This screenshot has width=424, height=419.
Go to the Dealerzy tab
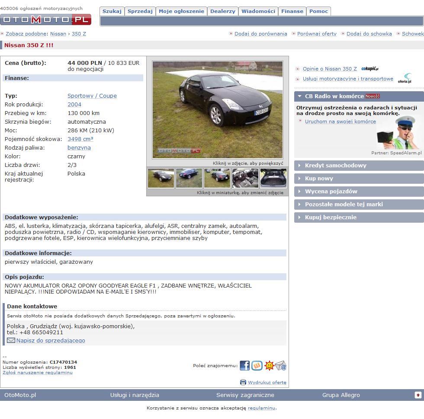click(223, 11)
